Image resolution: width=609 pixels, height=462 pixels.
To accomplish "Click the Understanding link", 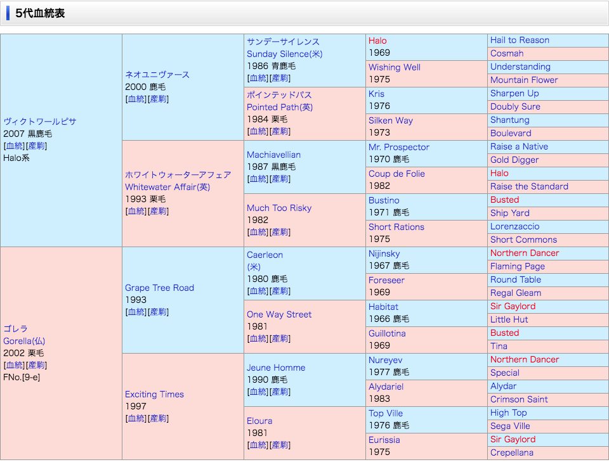I will (520, 67).
